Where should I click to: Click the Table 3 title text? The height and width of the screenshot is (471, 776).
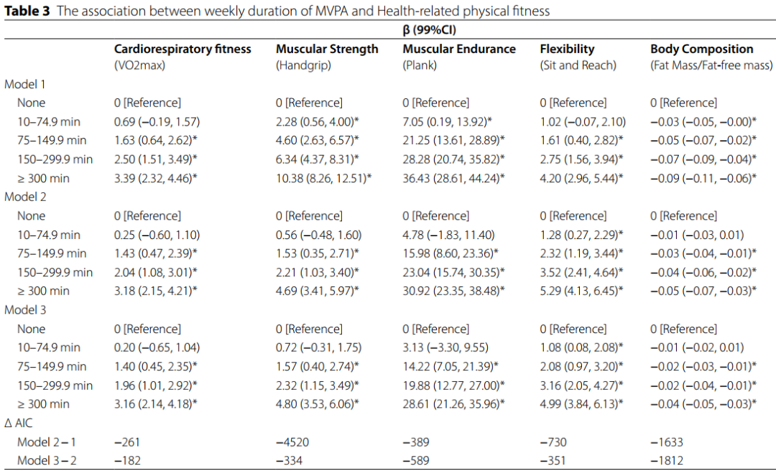pos(277,11)
